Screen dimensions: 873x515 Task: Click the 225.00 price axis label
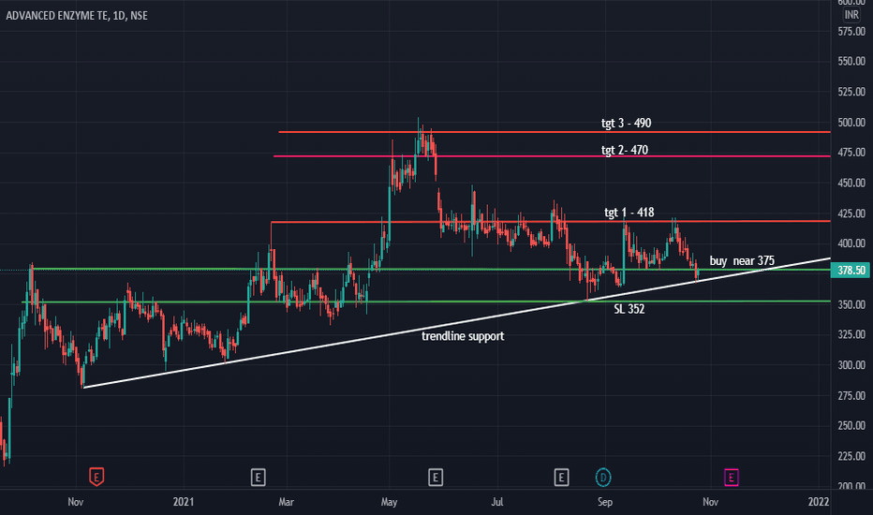pyautogui.click(x=851, y=456)
